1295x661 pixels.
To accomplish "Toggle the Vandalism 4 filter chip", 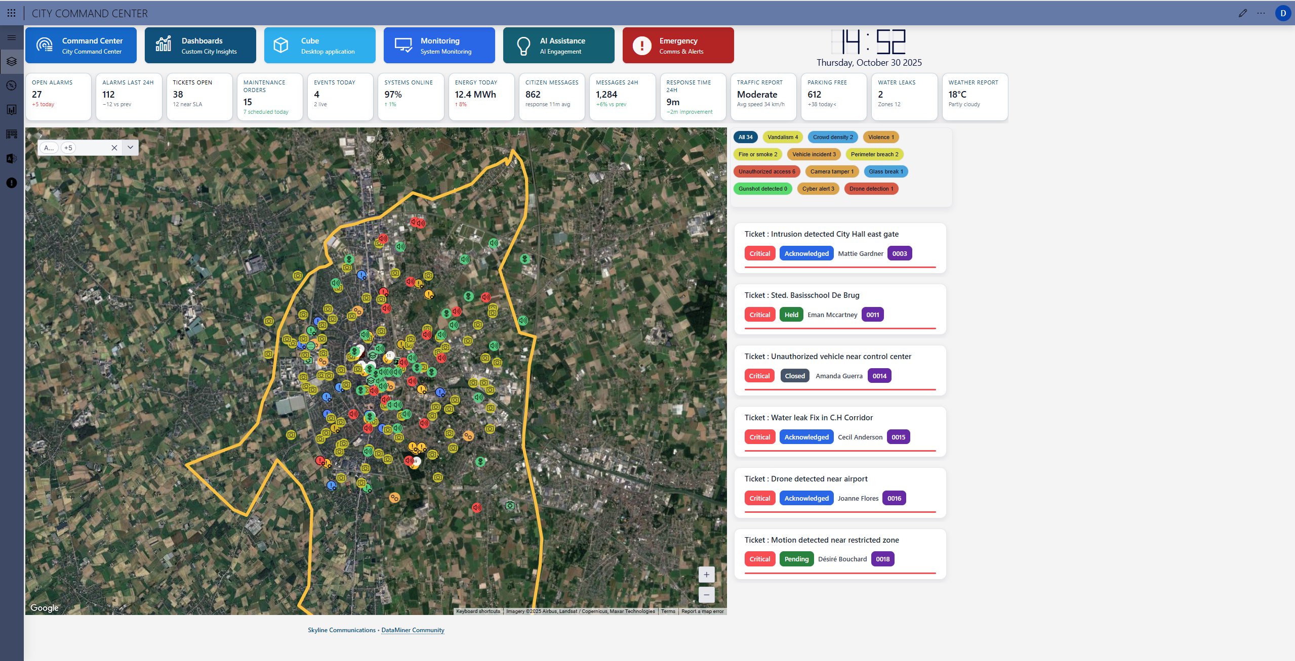I will (782, 137).
